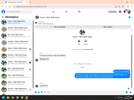Viewport: 134px width, 100px height.
Task: Open the emoji picker icon
Action: 126,92
